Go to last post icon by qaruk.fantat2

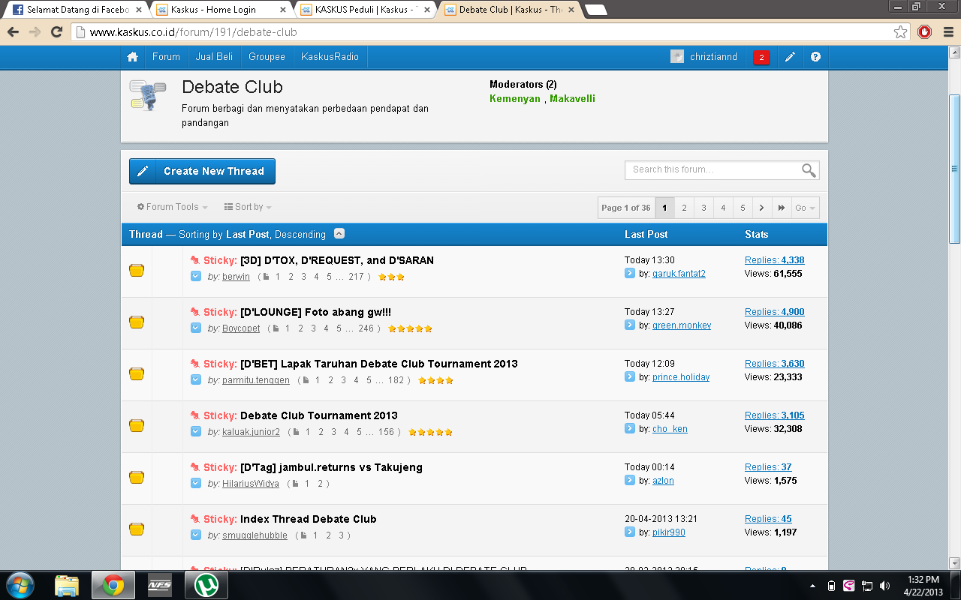click(630, 274)
